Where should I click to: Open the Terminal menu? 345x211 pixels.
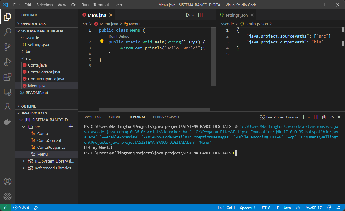101,5
